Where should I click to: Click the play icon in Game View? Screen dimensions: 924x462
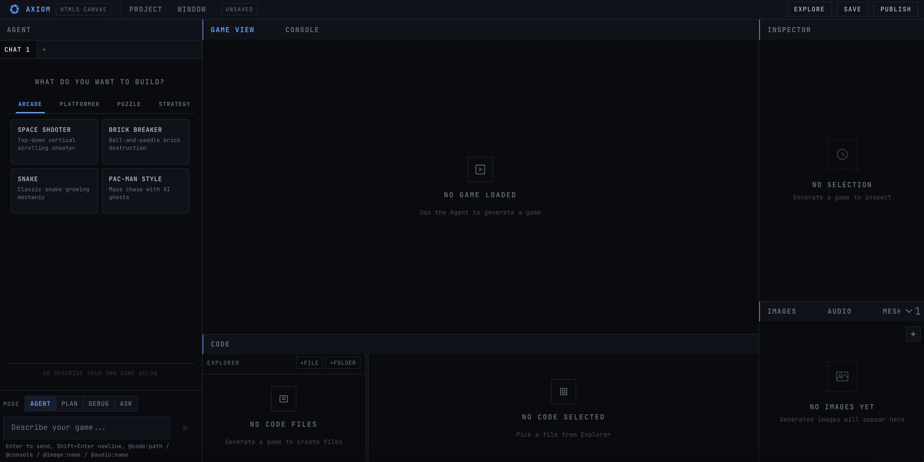pos(480,169)
